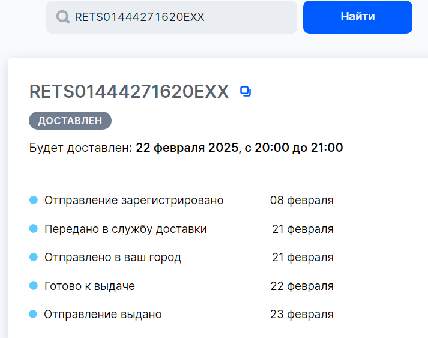Image resolution: width=428 pixels, height=338 pixels.
Task: Click timeline dot for Отправлено в ваш город
Action: [34, 257]
